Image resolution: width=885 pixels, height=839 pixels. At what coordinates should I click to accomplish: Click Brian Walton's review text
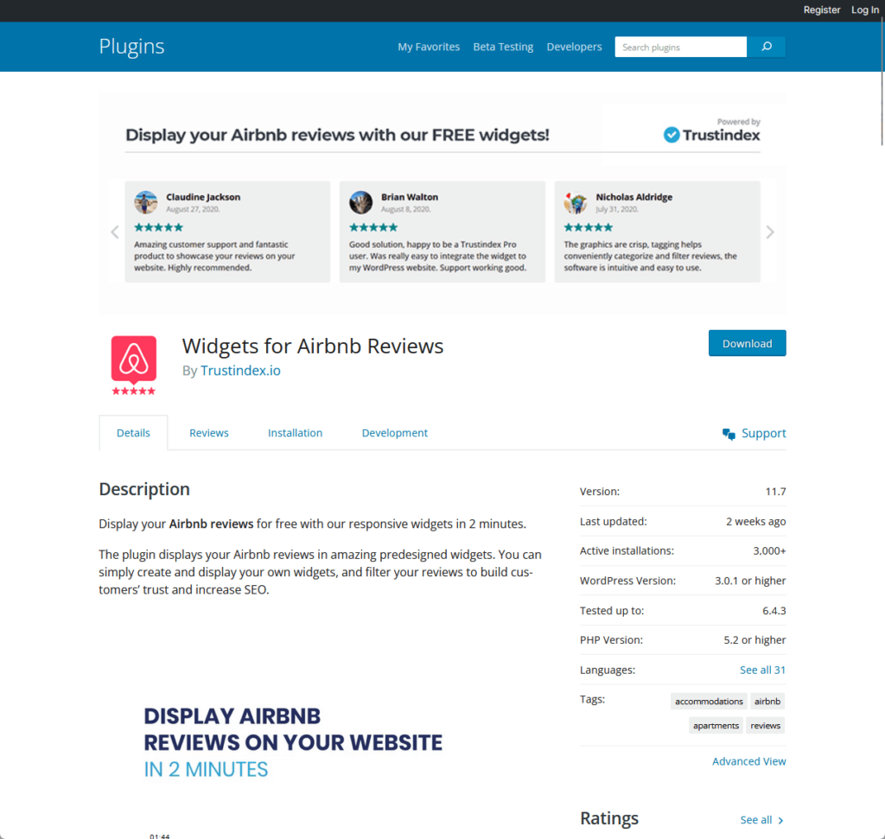pyautogui.click(x=437, y=256)
